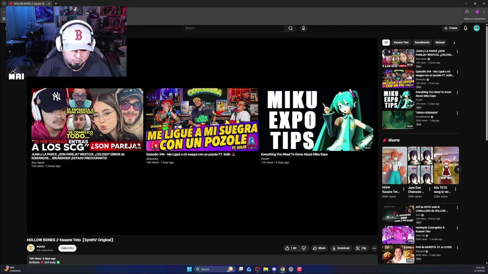This screenshot has height=274, width=488.
Task: Open the tab search dropdown arrow
Action: coord(4,3)
